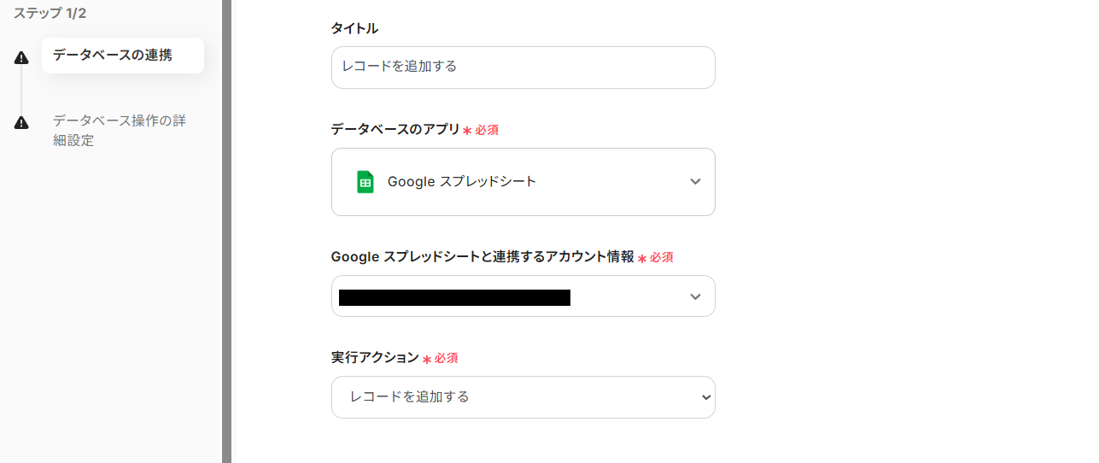The width and height of the screenshot is (1099, 463).
Task: Click the redacted account name field
Action: [454, 297]
